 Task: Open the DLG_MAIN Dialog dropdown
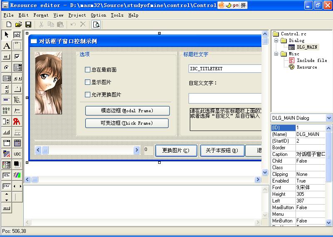(329, 118)
